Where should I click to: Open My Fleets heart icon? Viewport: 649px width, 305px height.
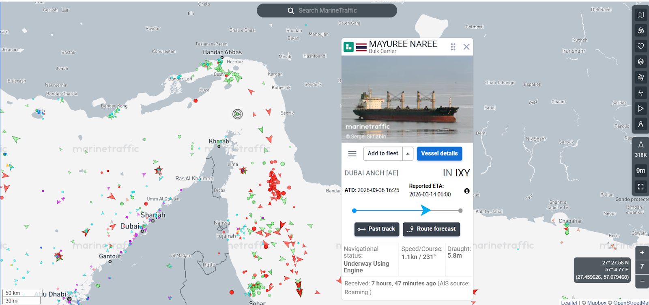[x=640, y=46]
